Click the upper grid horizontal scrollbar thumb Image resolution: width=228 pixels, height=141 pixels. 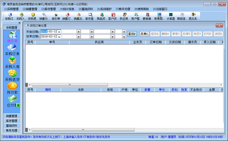coord(70,85)
